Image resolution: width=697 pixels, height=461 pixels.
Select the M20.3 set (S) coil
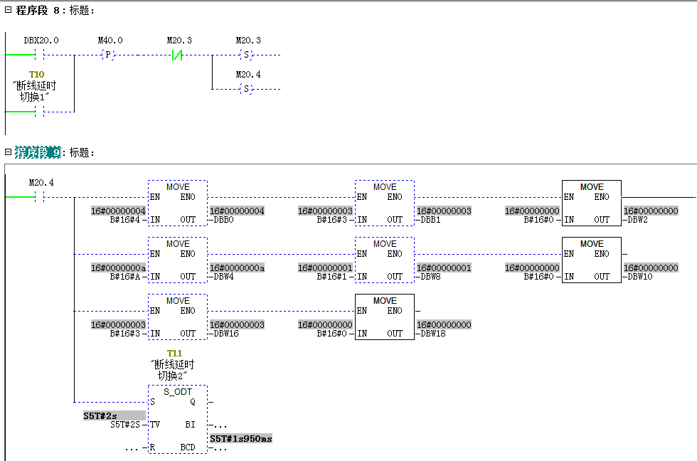click(247, 55)
